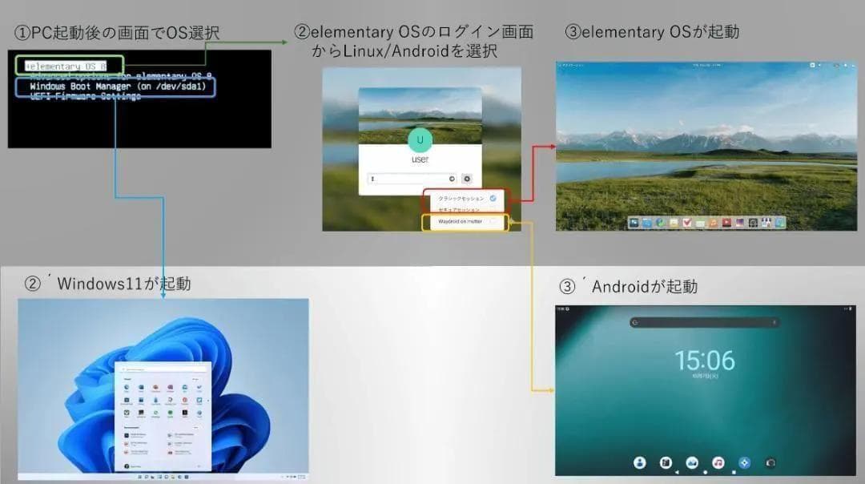Image resolution: width=865 pixels, height=484 pixels.
Task: Click the login submit arrow button
Action: (x=452, y=179)
